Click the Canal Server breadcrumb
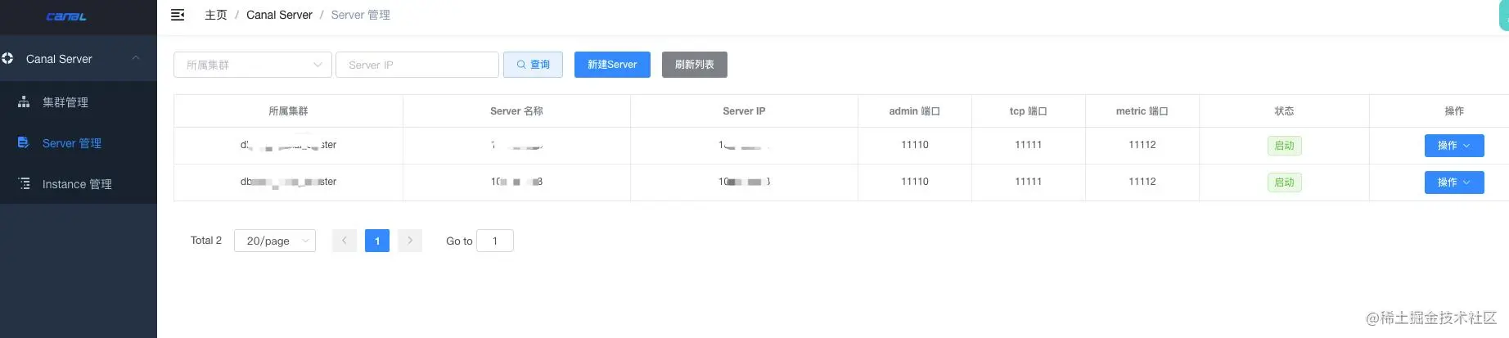1509x338 pixels. [279, 15]
